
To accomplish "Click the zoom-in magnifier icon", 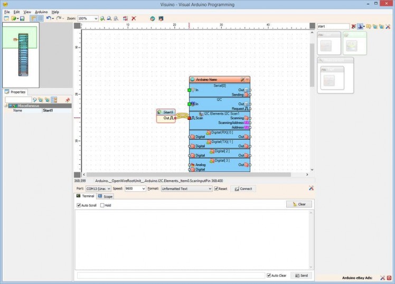I will [103, 18].
